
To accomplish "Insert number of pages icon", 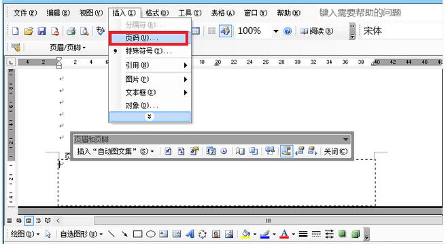I will [181, 152].
